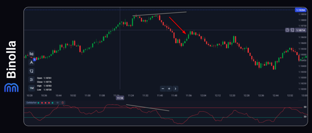The width and height of the screenshot is (312, 133).
Task: Click the 1.18850 price axis label
Action: (302, 15)
